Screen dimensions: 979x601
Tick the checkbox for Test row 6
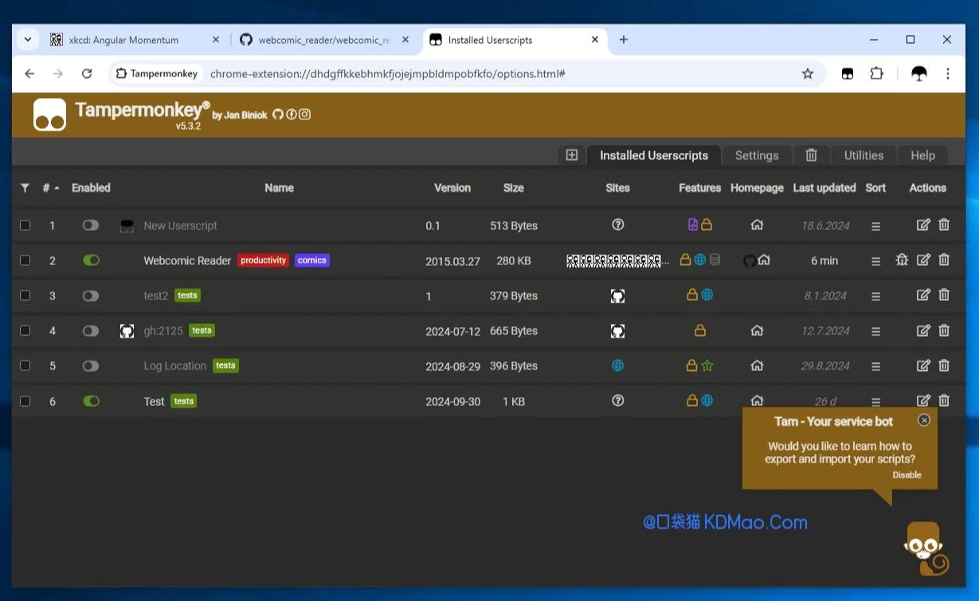pos(25,401)
